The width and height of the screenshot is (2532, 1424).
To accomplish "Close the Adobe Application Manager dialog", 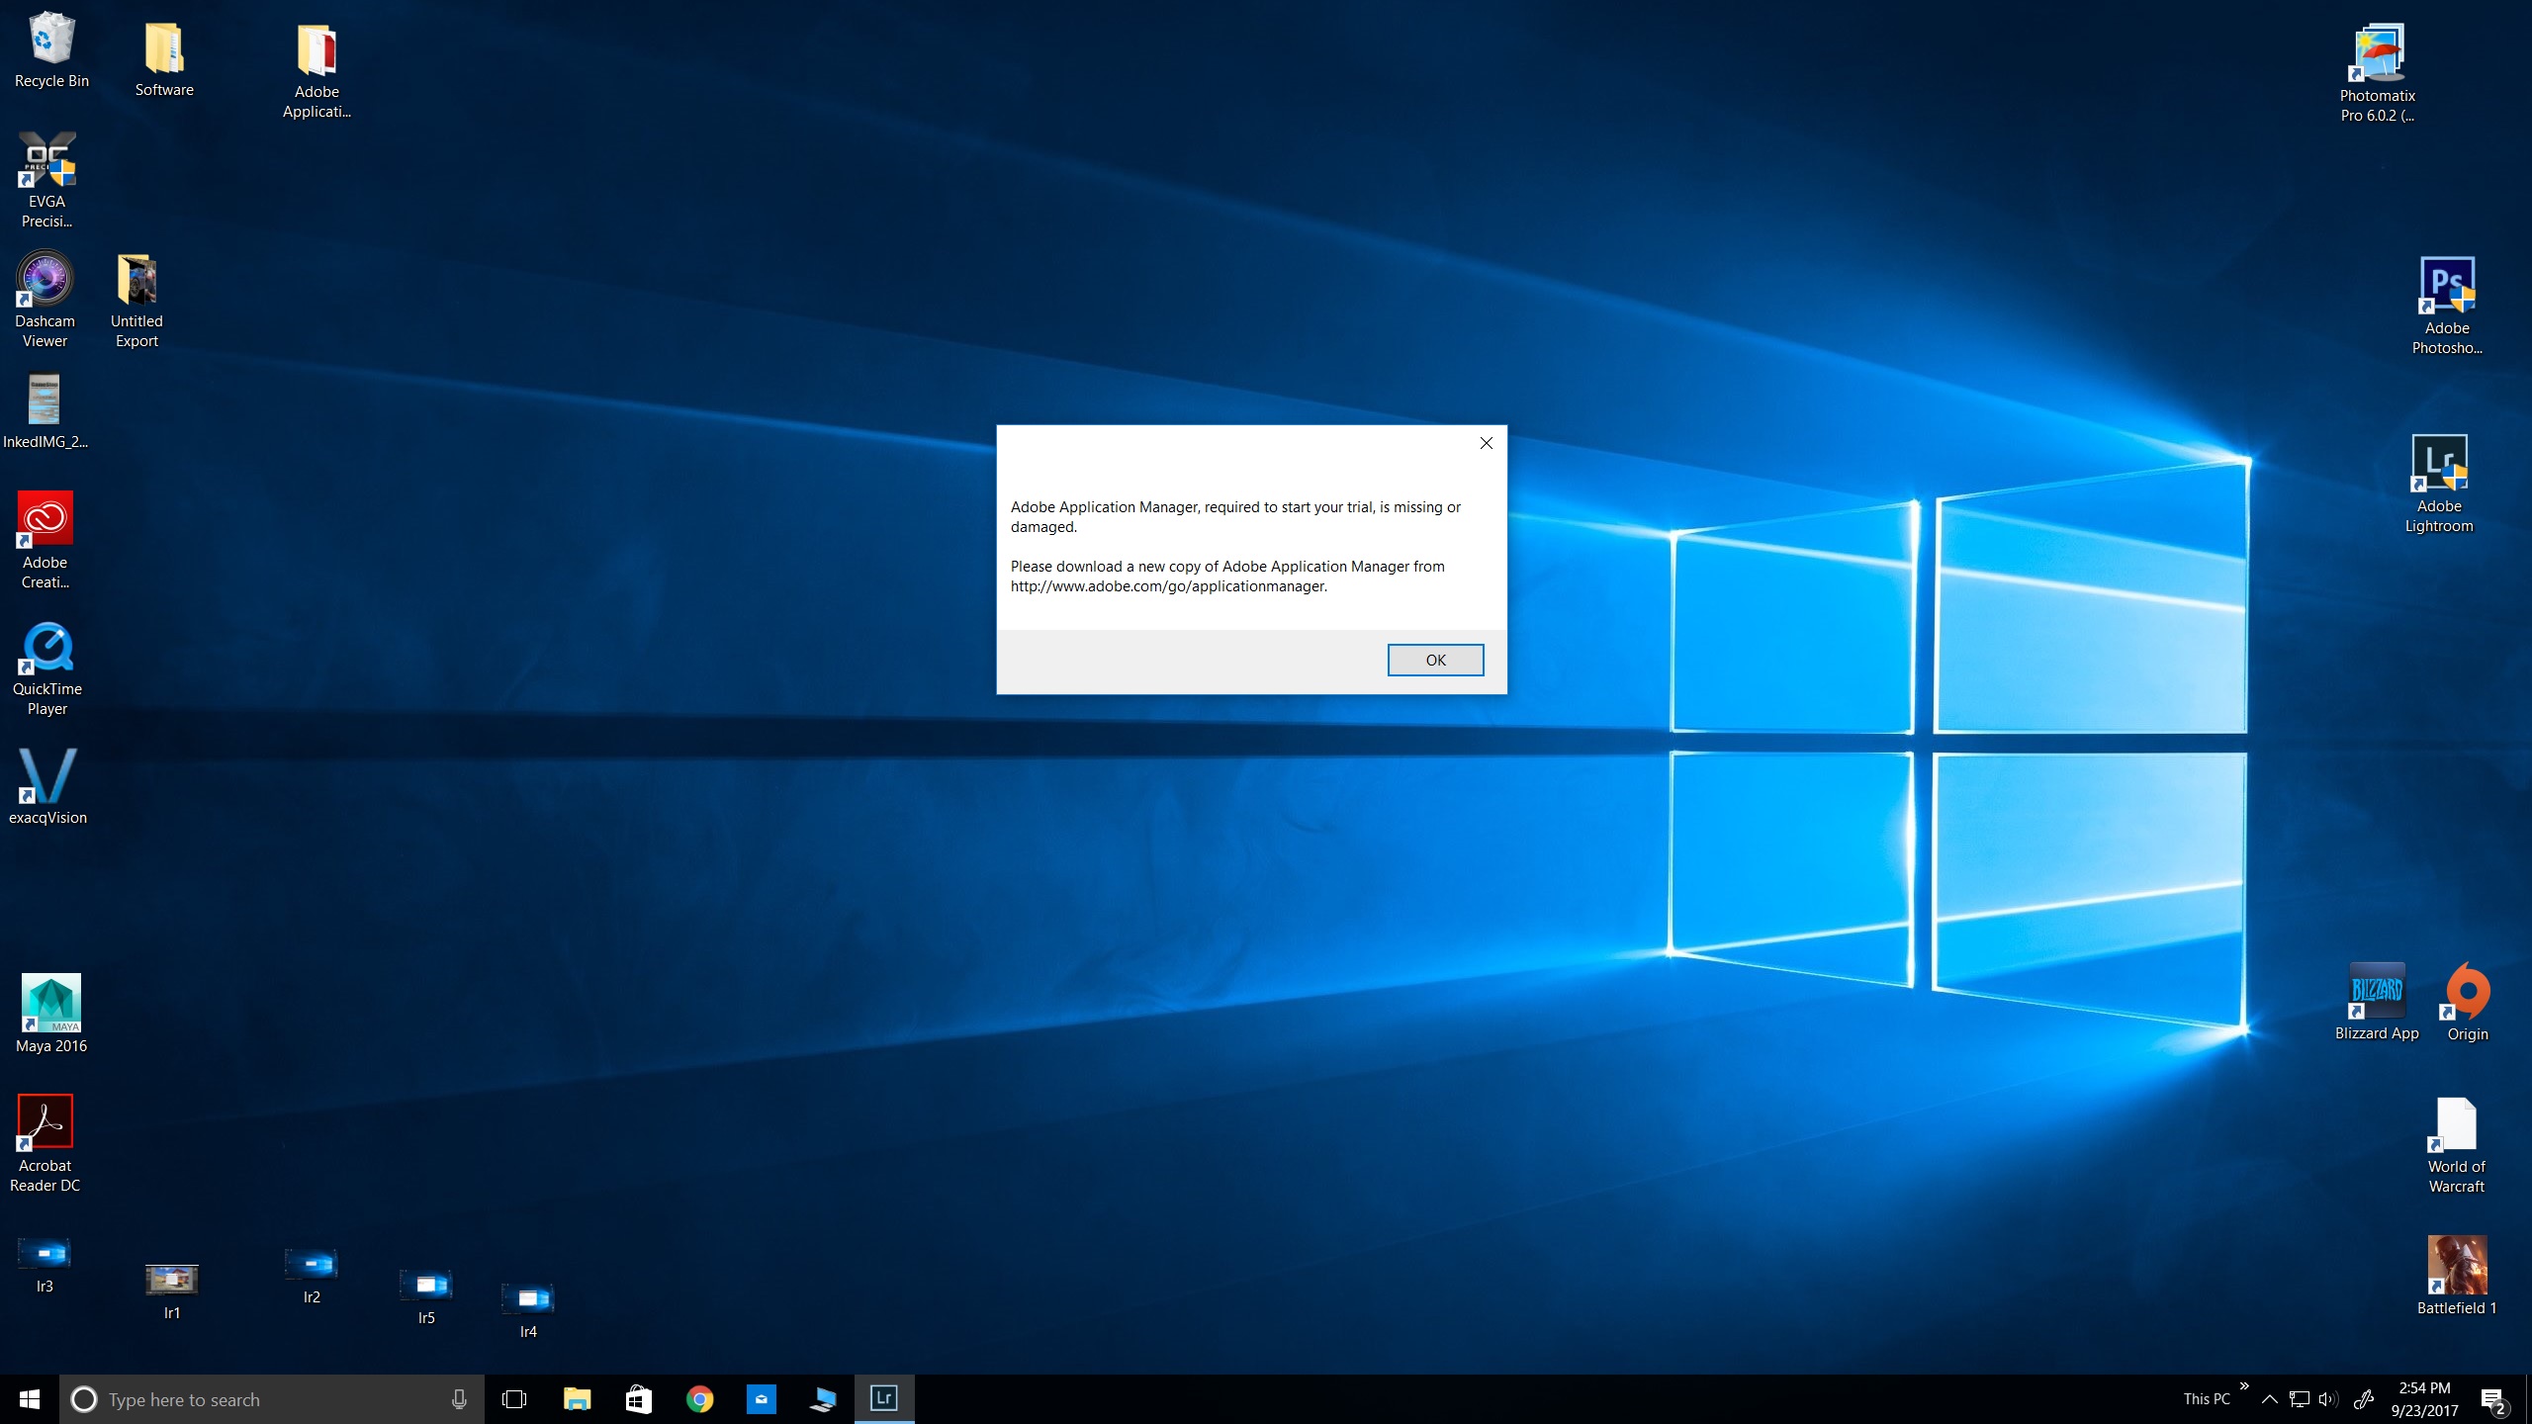I will [1486, 443].
